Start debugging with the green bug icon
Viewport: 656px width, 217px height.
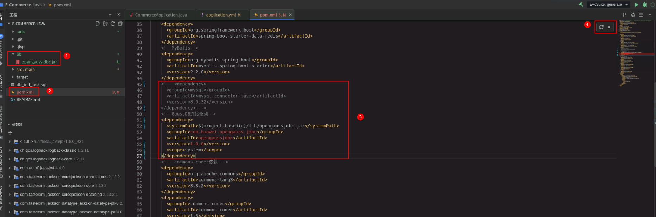pos(644,5)
